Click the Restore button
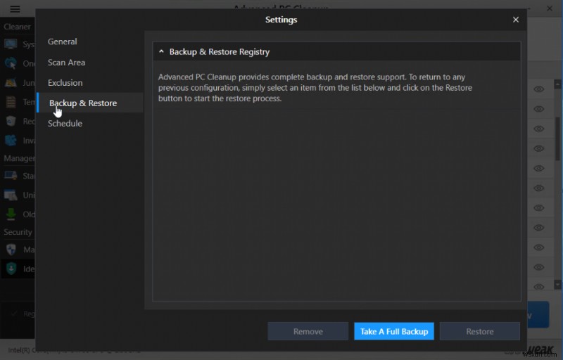 480,331
